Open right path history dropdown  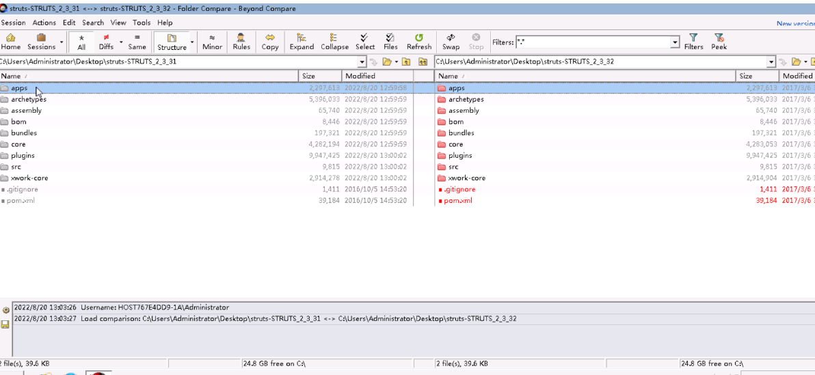pyautogui.click(x=771, y=61)
